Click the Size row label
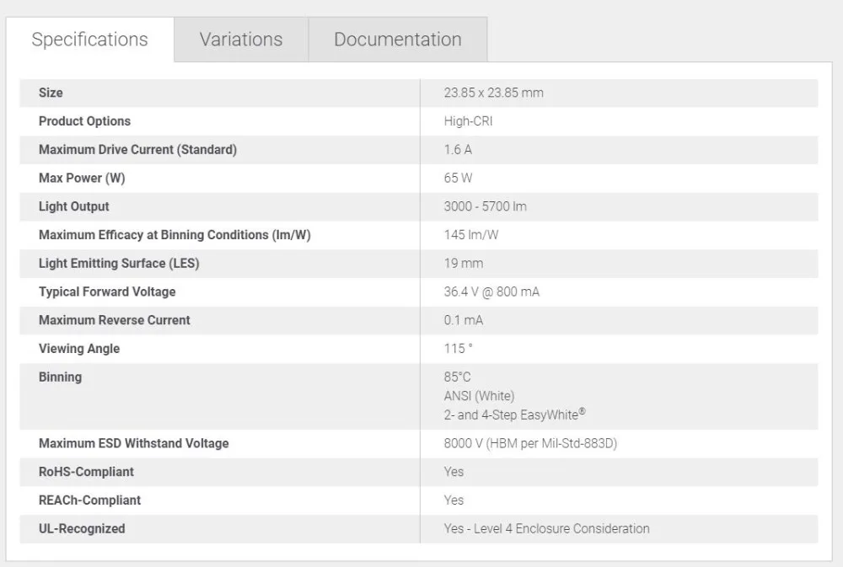 51,93
